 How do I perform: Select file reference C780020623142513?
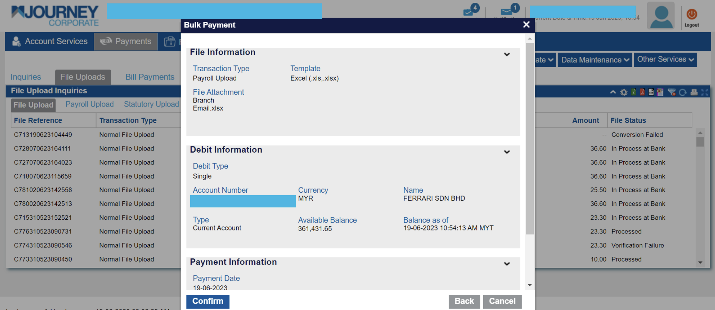(43, 204)
